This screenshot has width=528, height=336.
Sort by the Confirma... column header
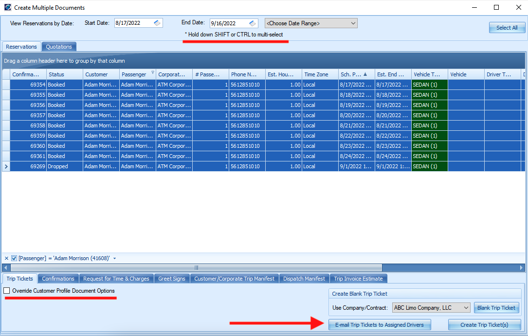click(x=28, y=74)
